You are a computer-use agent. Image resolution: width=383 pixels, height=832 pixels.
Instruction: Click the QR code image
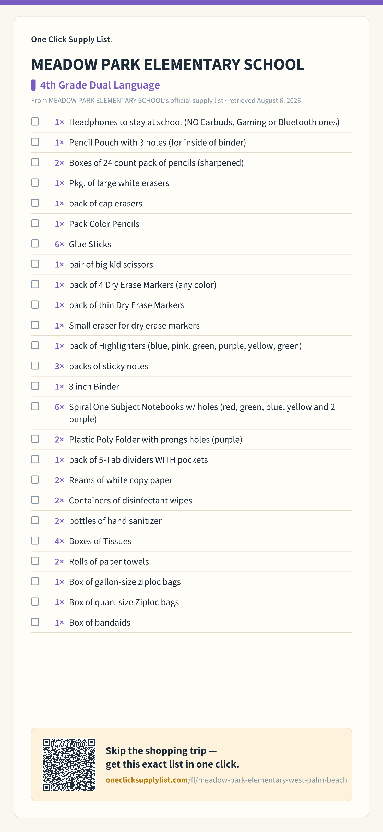[69, 764]
